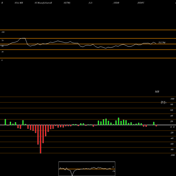Click the "SI MunafaSutraR" header text
The width and height of the screenshot is (176, 176).
coord(43,3)
